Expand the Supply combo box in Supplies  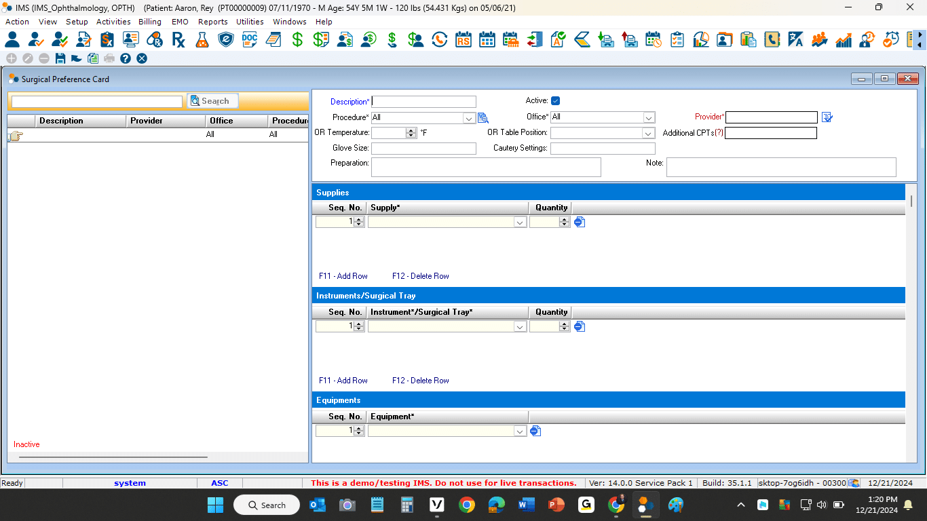[520, 223]
